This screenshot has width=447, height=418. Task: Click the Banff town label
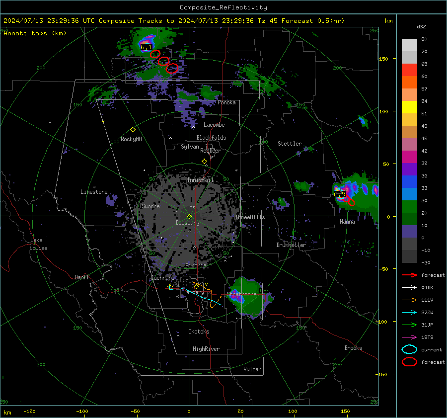(x=82, y=277)
